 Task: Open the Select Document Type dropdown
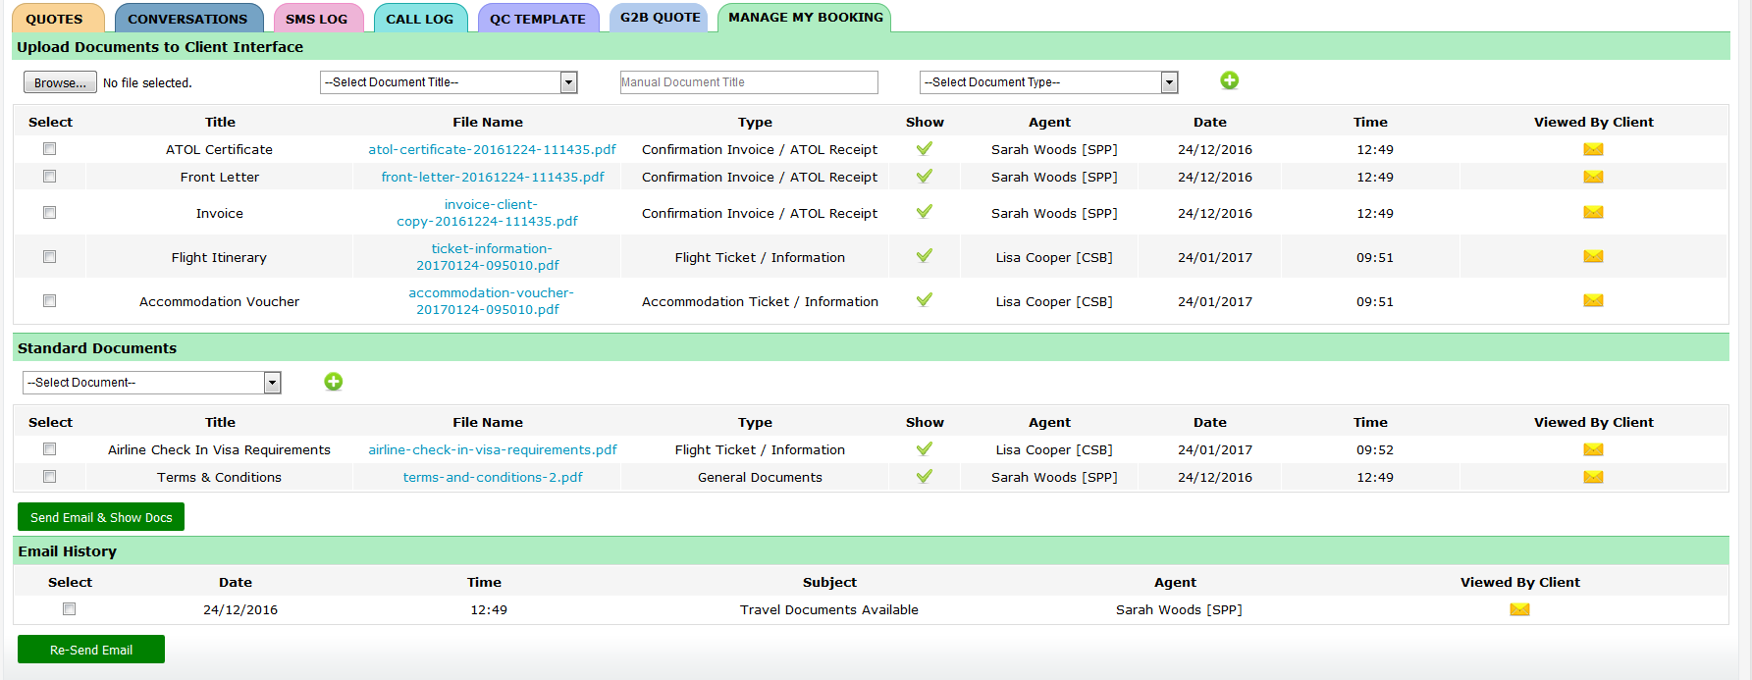coord(1048,82)
